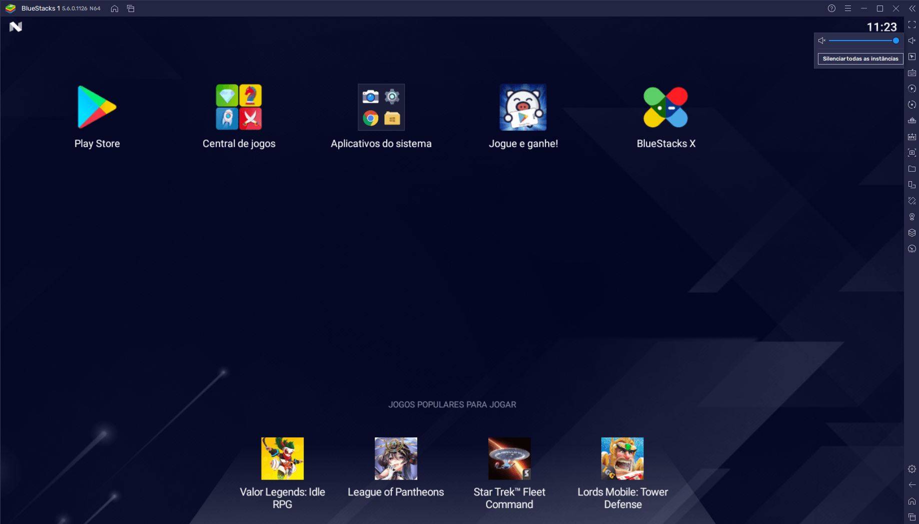Image resolution: width=919 pixels, height=524 pixels.
Task: Open the hamburger menu in the title bar
Action: point(847,9)
